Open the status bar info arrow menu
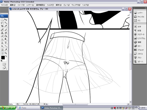 point(45,104)
